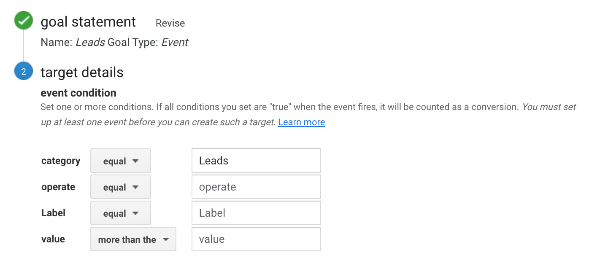Image resolution: width=600 pixels, height=274 pixels.
Task: Select the value input field
Action: [256, 239]
